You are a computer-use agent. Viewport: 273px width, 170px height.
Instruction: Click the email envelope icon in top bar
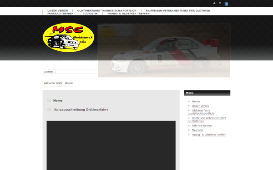220,3
